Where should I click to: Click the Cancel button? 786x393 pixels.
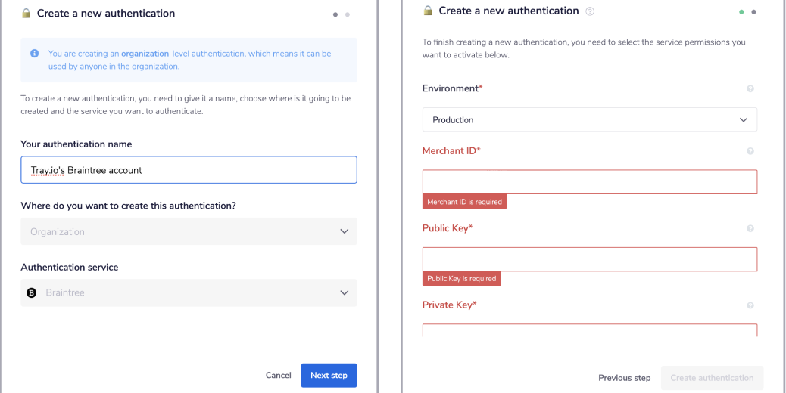(x=278, y=375)
